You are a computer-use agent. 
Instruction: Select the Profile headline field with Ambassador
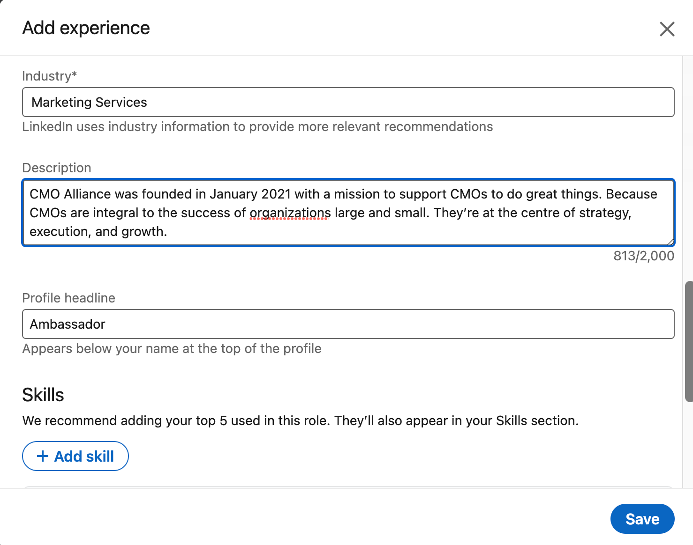point(348,324)
